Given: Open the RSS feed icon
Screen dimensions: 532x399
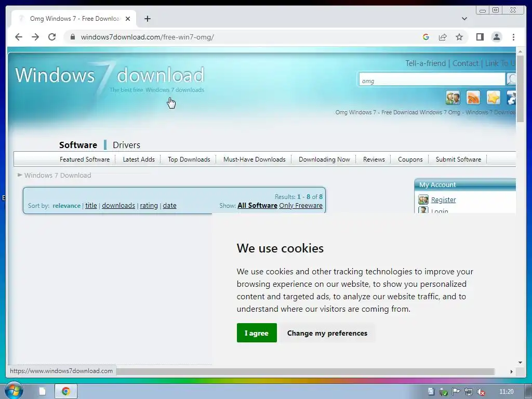Looking at the screenshot, I should click(x=473, y=98).
